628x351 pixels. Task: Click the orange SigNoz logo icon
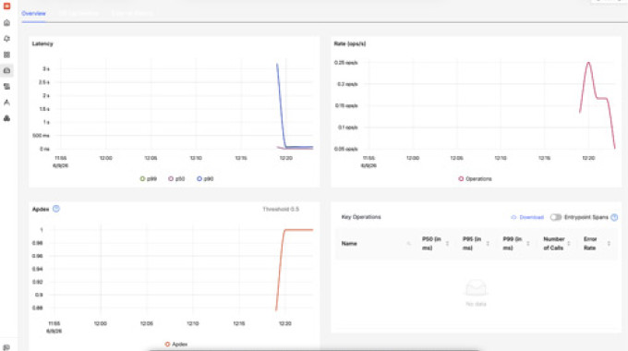[6, 6]
